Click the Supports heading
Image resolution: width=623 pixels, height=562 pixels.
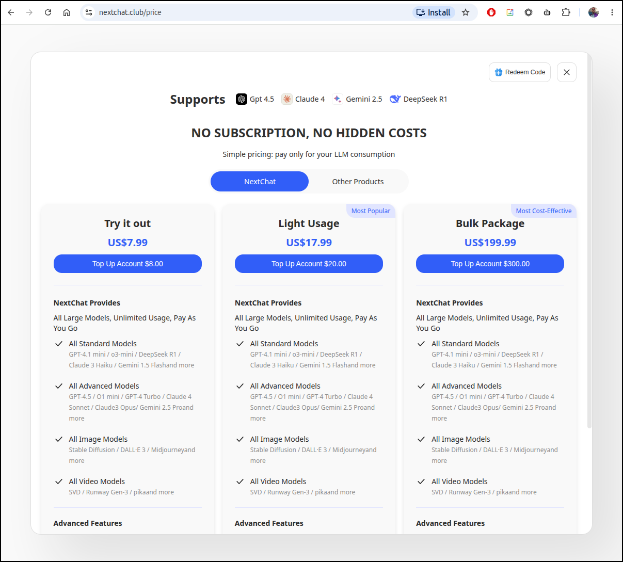click(x=198, y=99)
